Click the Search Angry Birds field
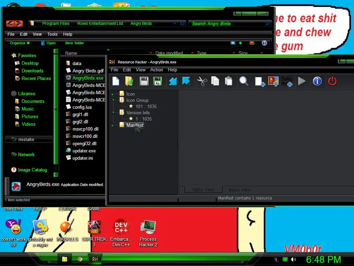The width and height of the screenshot is (354, 266). pyautogui.click(x=230, y=24)
